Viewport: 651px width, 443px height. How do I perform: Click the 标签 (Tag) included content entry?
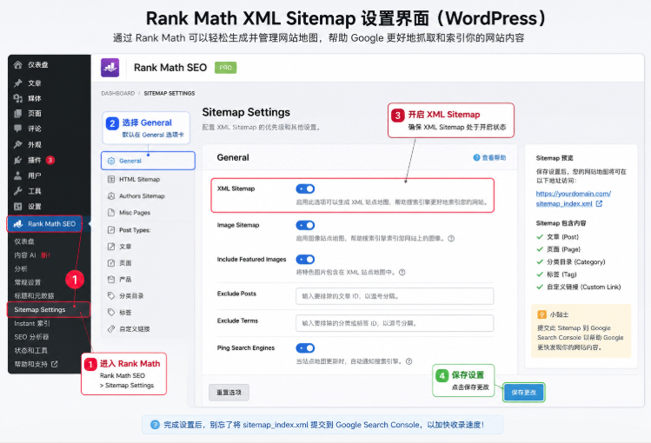tap(557, 274)
